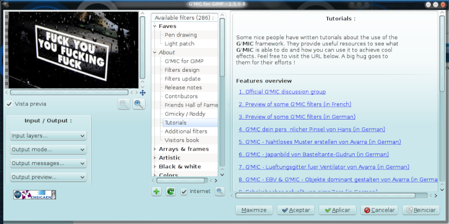Open the Output mode dropdown
The image size is (449, 224).
pos(48,149)
